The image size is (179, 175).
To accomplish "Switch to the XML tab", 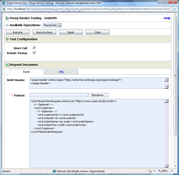I will tap(61, 72).
